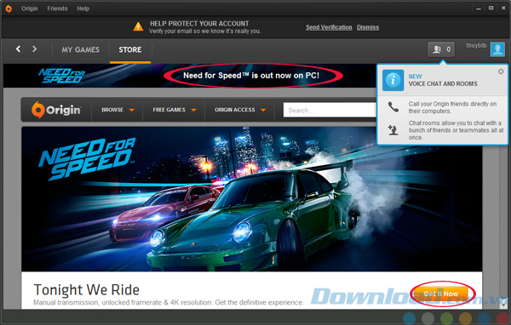Go back with the left arrow
Viewport: 511px width, 325px height.
click(x=18, y=49)
